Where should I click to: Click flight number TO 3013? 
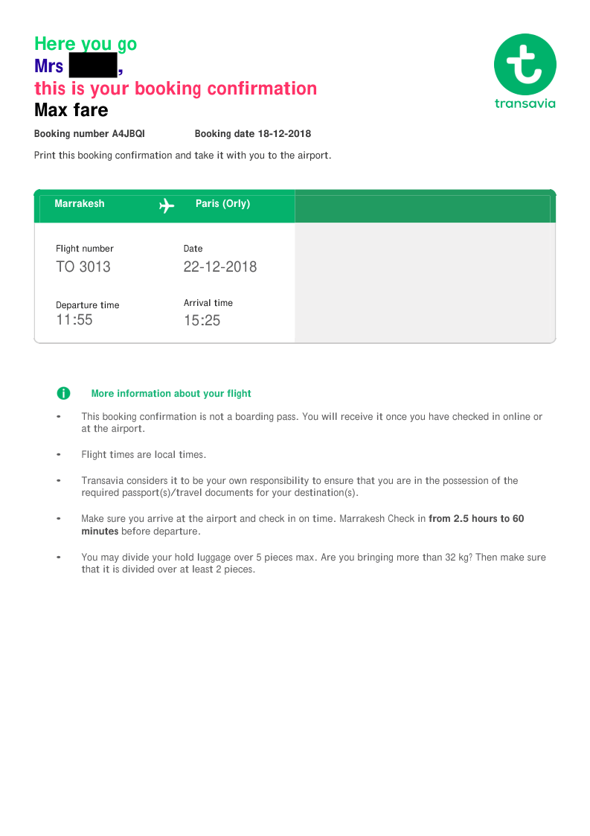point(83,267)
